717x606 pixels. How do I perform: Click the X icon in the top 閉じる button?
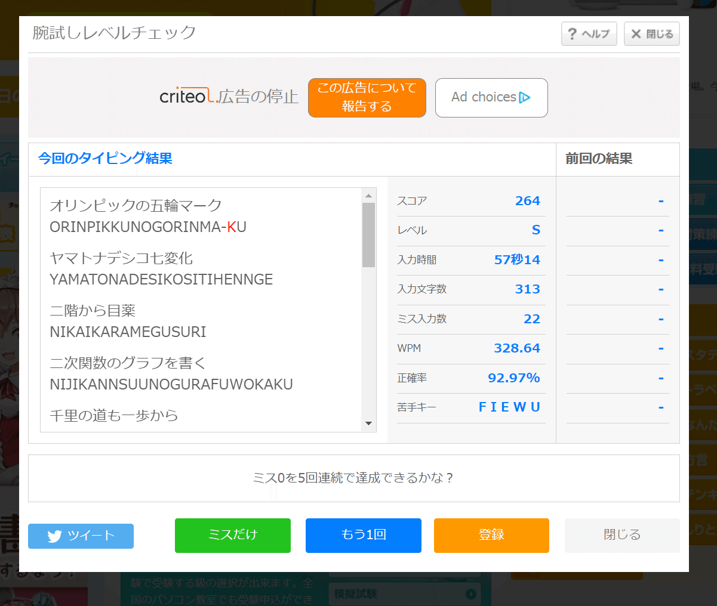[635, 33]
